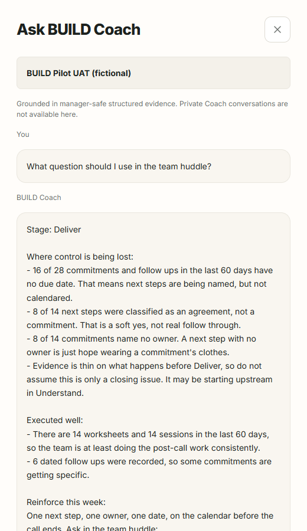Screen dimensions: 307x531
Task: Click the manager-safe evidence disclaimer text
Action: click(152, 109)
